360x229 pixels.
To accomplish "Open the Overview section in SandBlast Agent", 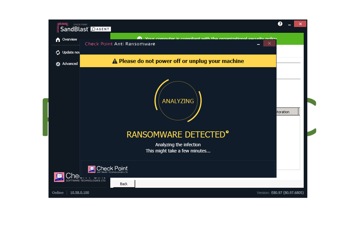I will click(x=66, y=39).
